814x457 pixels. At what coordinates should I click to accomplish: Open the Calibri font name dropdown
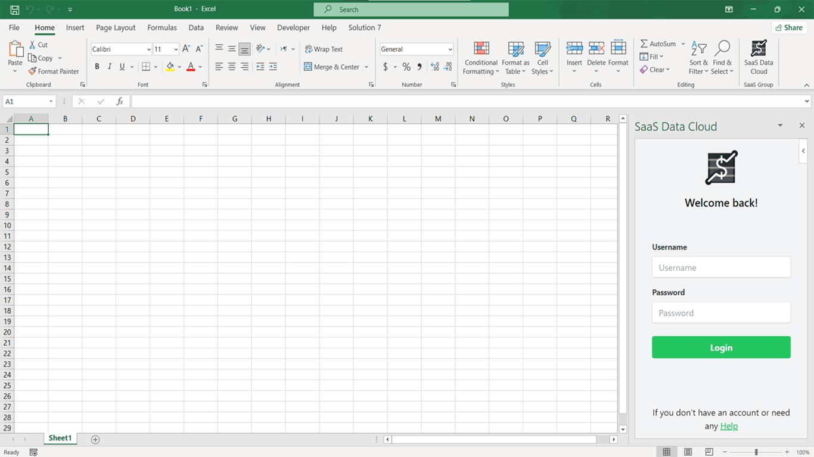point(148,49)
